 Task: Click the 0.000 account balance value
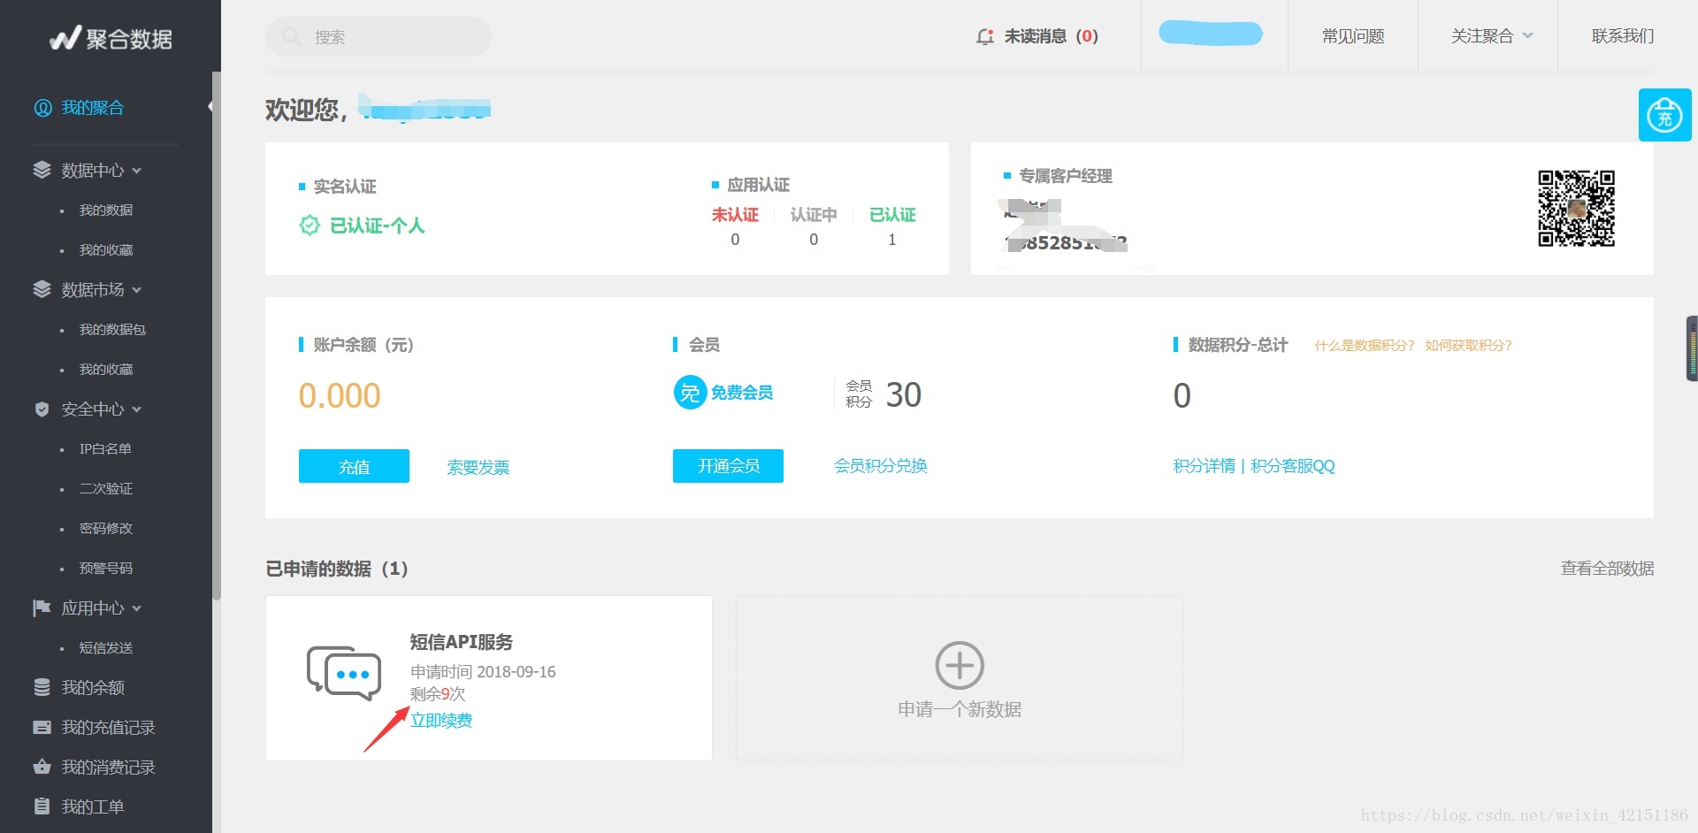point(340,395)
